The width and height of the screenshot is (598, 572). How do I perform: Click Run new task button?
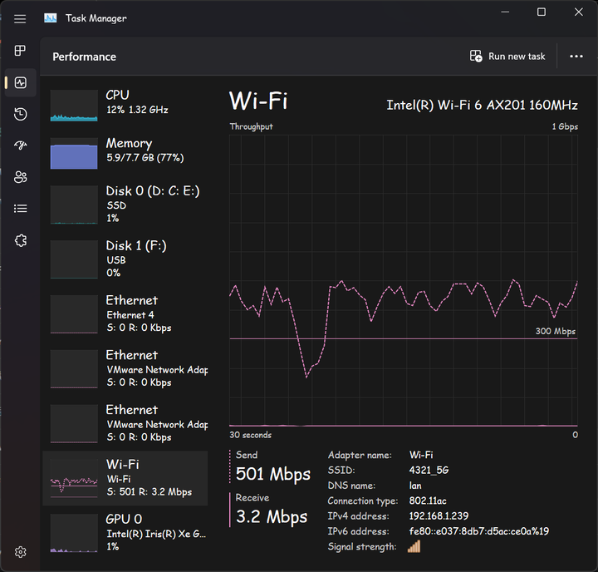click(x=507, y=57)
